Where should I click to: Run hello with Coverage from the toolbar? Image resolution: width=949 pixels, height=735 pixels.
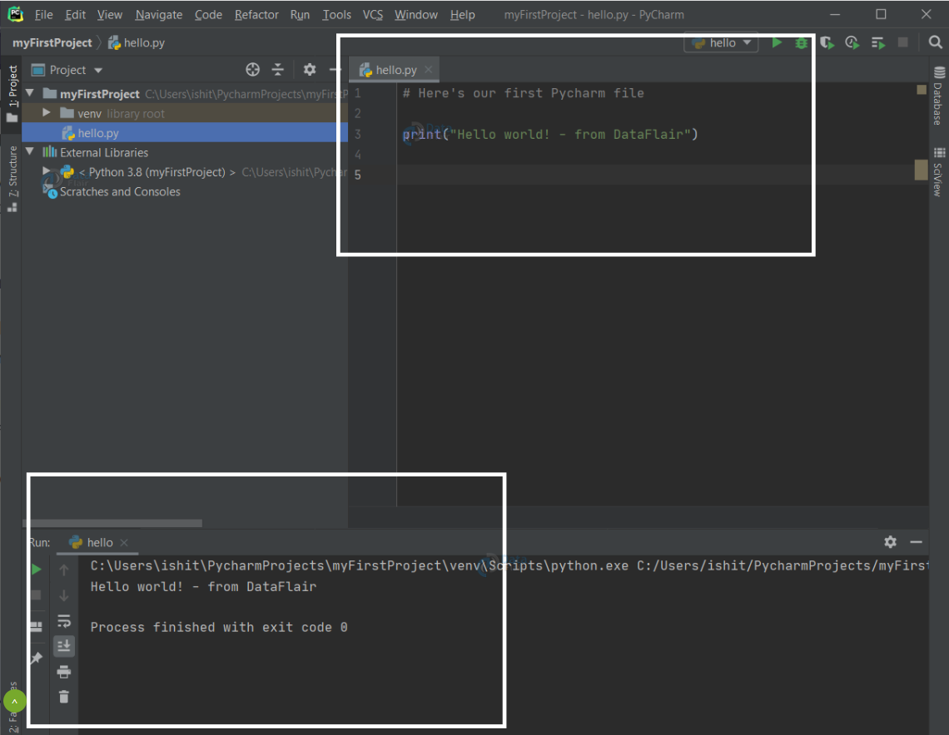tap(827, 43)
